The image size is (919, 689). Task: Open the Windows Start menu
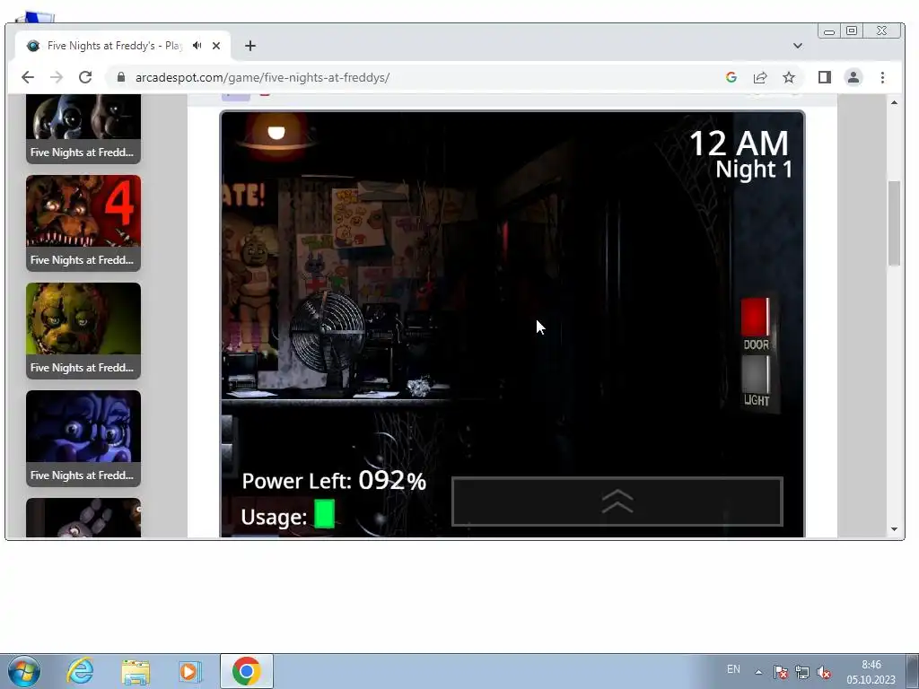coord(24,671)
